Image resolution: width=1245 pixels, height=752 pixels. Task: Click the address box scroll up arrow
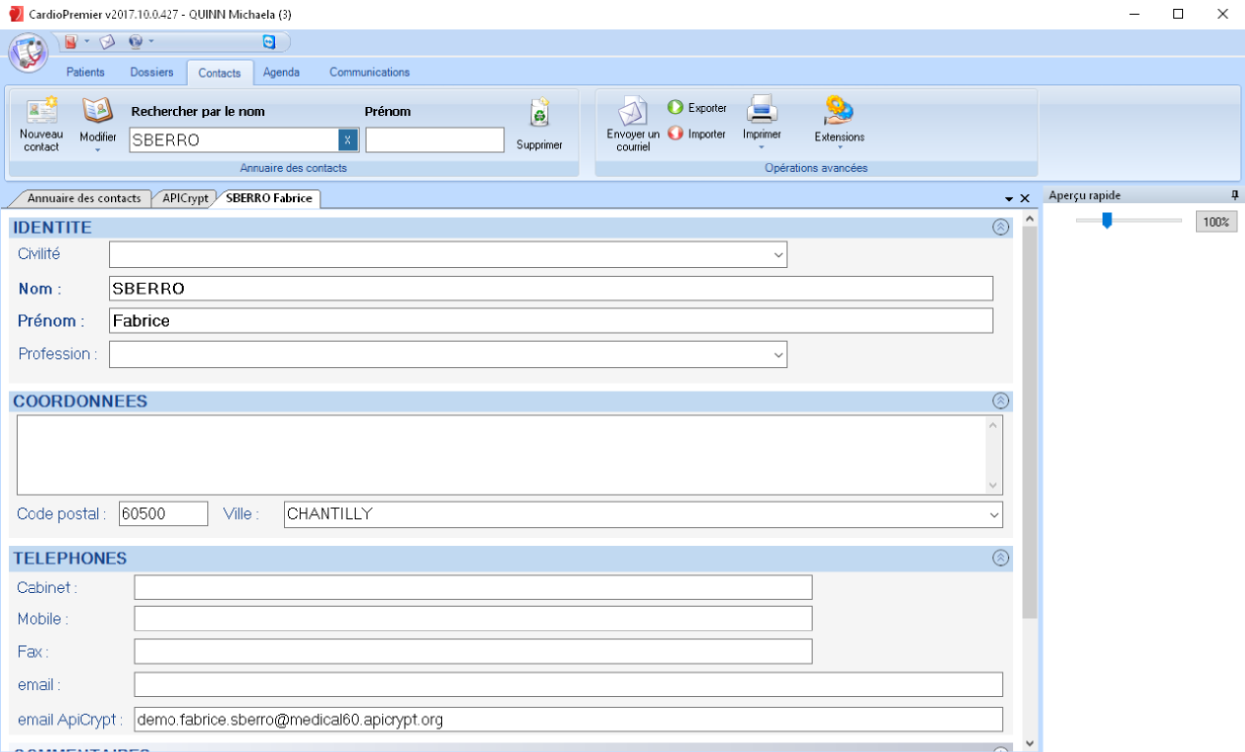pyautogui.click(x=993, y=425)
